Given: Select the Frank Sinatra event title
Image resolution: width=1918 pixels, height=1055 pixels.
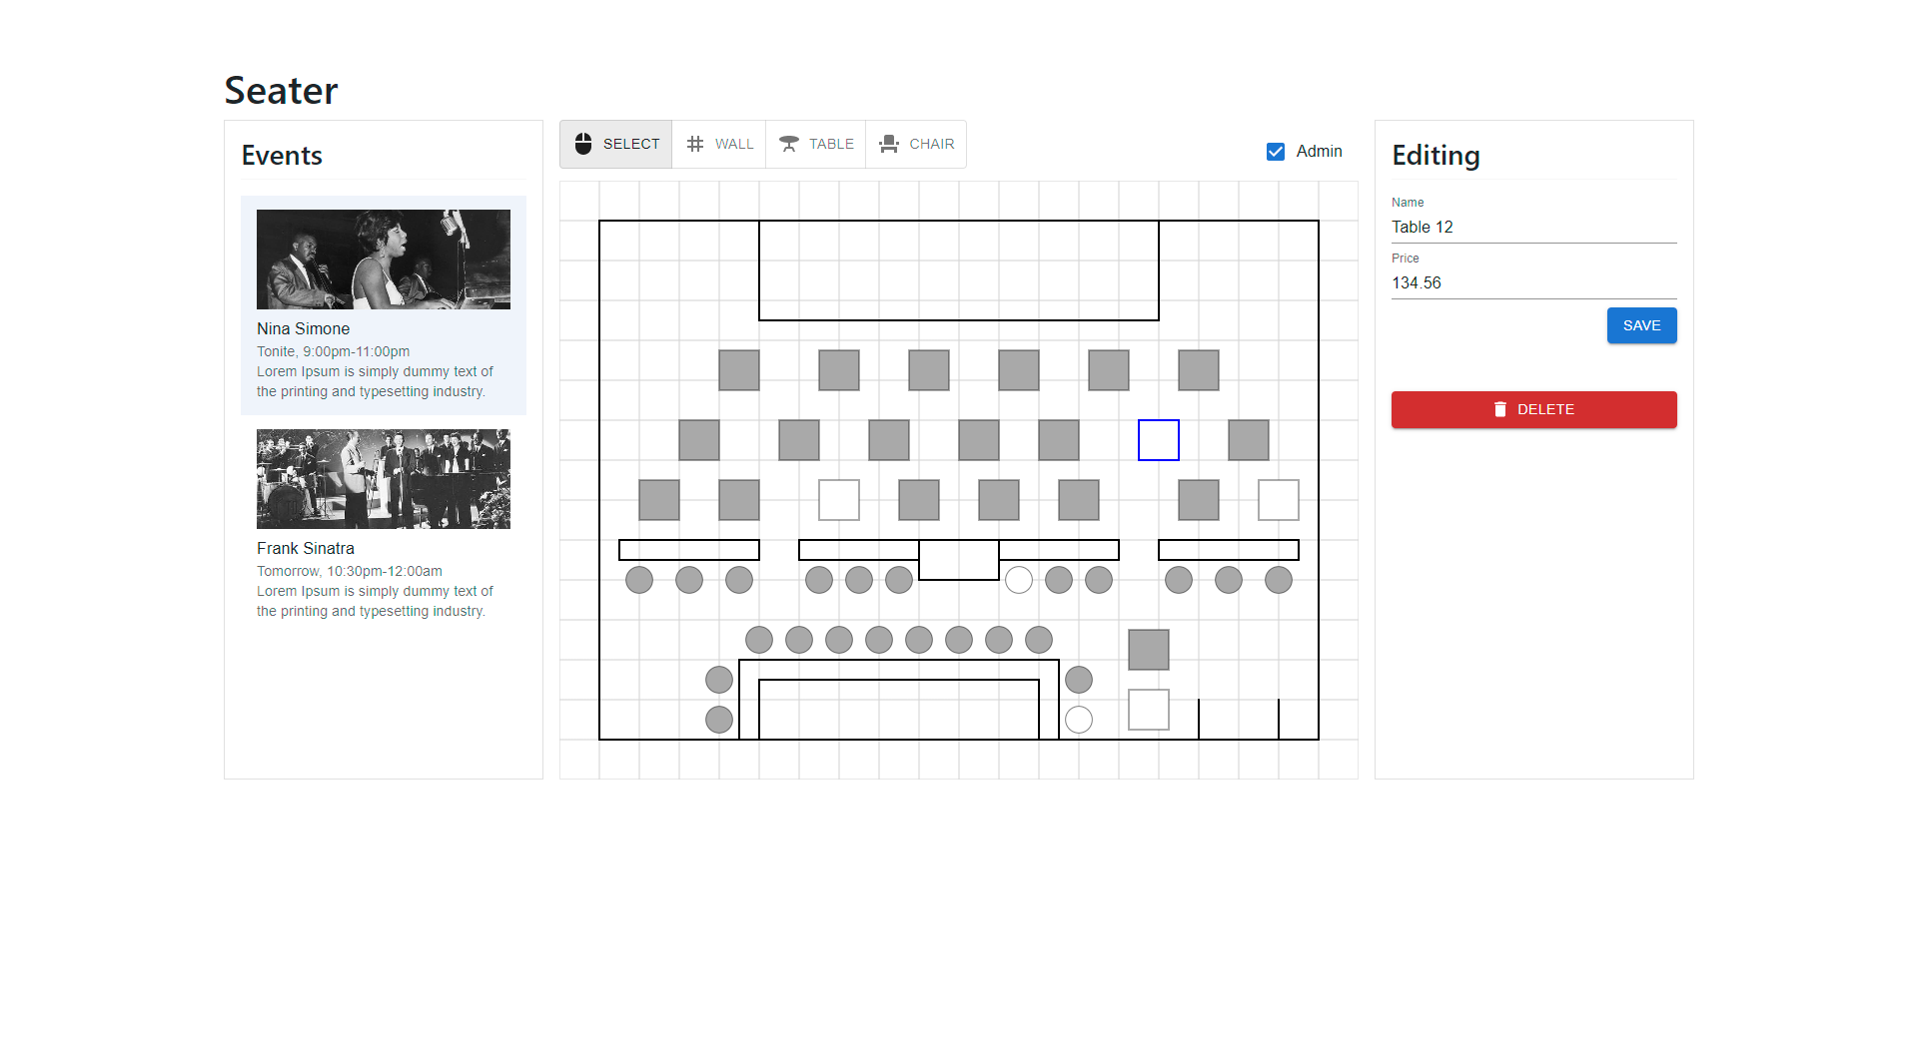Looking at the screenshot, I should (x=306, y=548).
